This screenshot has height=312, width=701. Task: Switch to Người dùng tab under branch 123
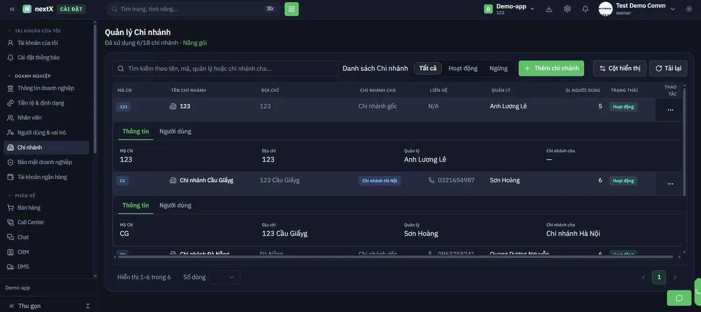[175, 132]
